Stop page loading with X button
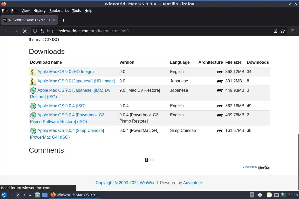The image size is (299, 199). pos(25,31)
